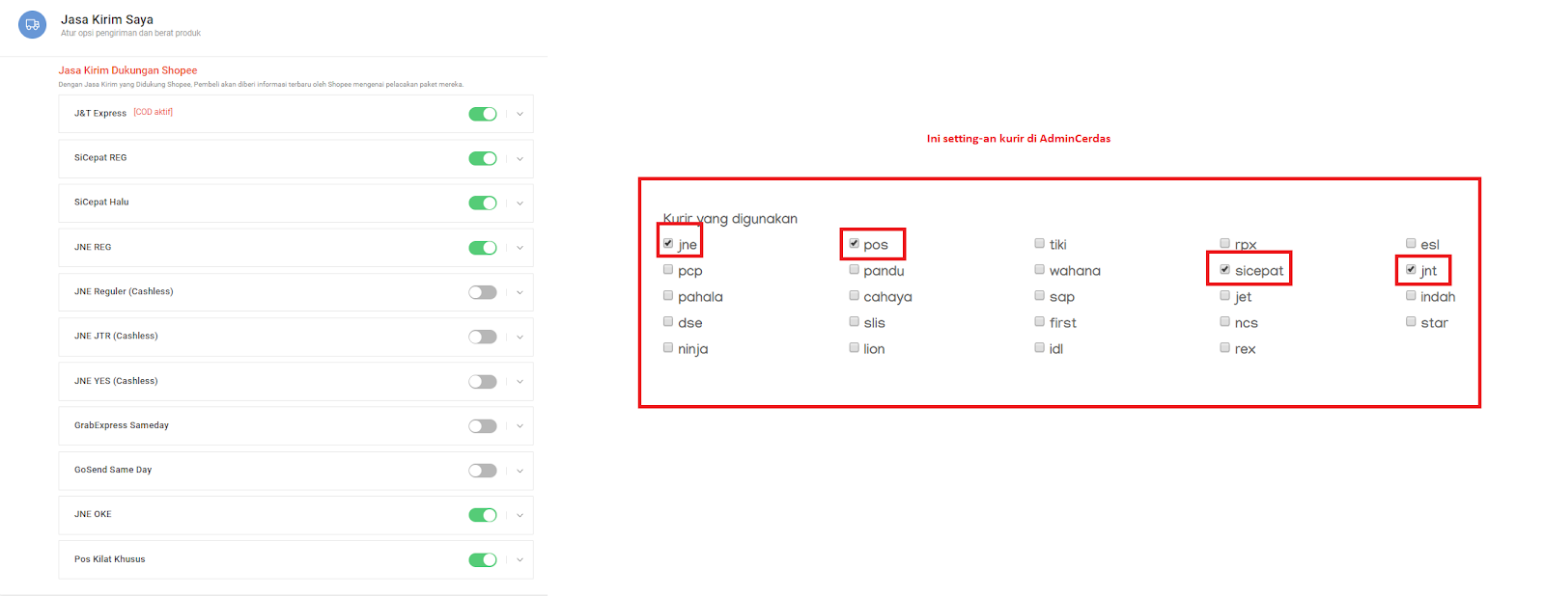This screenshot has width=1545, height=596.
Task: Check the first courier checkbox
Action: pos(1040,321)
